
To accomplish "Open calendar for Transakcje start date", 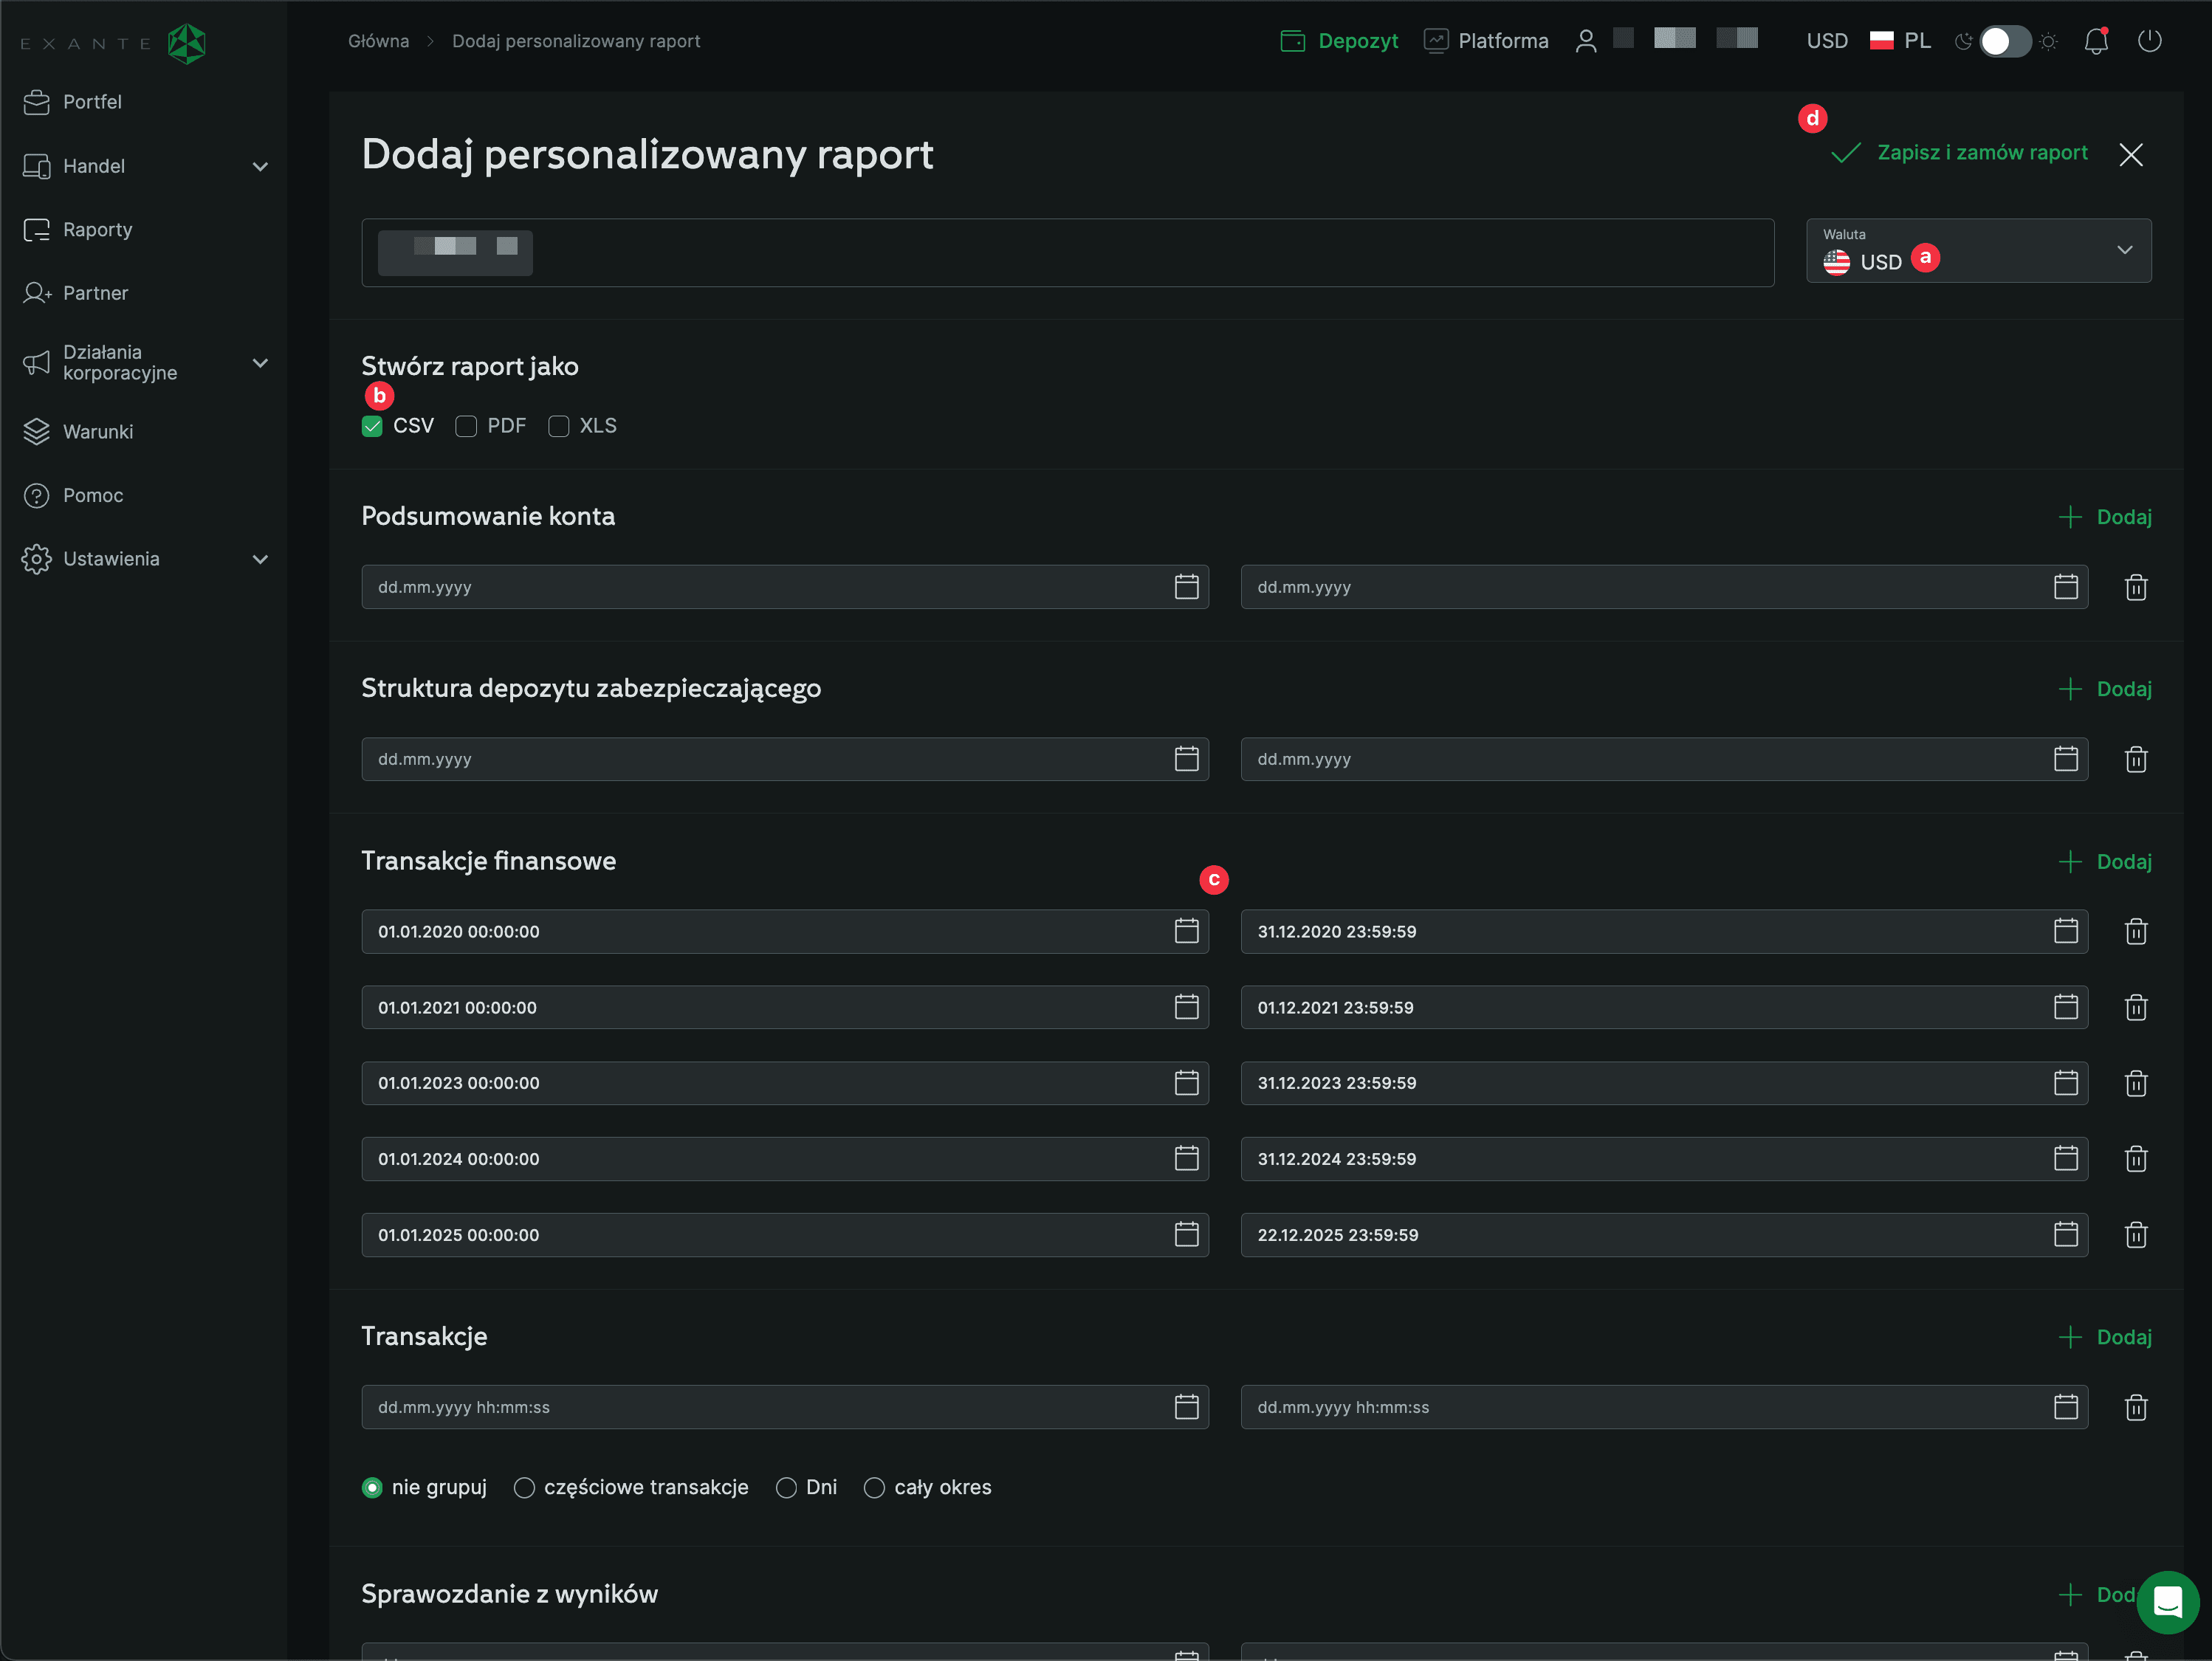I will (1186, 1406).
